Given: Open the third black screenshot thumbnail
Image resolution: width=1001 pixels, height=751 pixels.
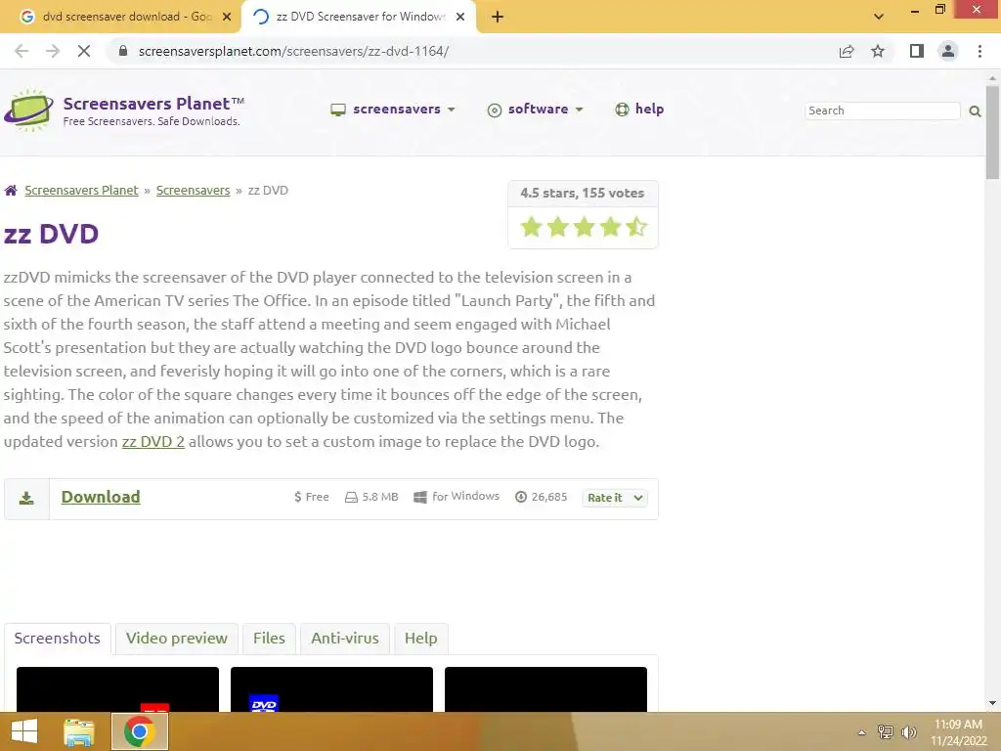Looking at the screenshot, I should click(x=545, y=689).
